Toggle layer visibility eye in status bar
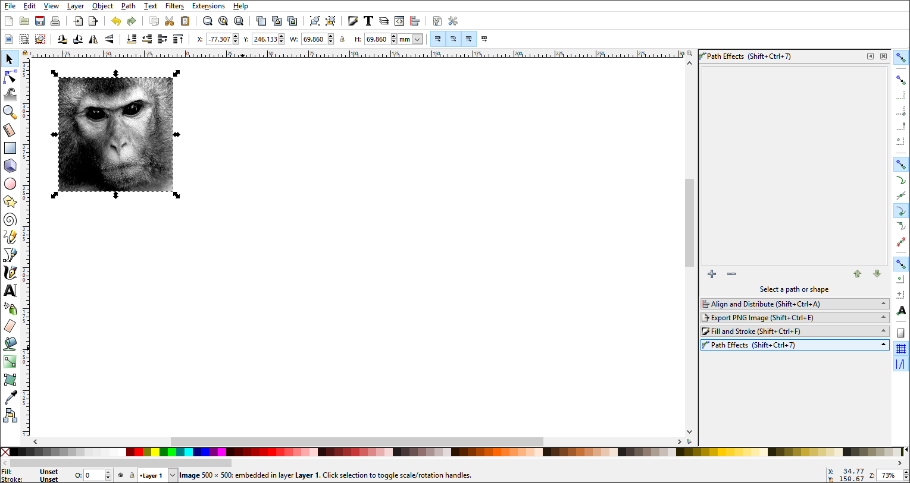 (x=121, y=475)
